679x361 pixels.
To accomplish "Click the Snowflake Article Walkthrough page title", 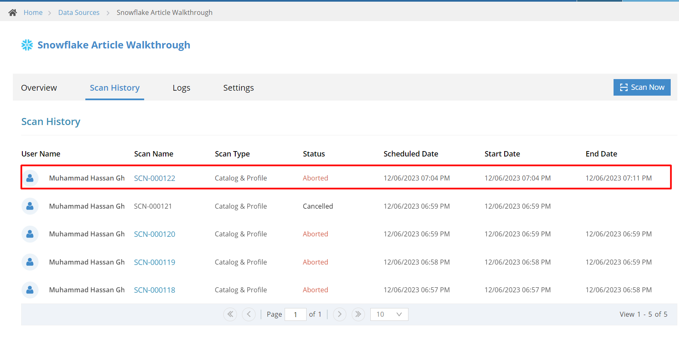I will tap(114, 45).
